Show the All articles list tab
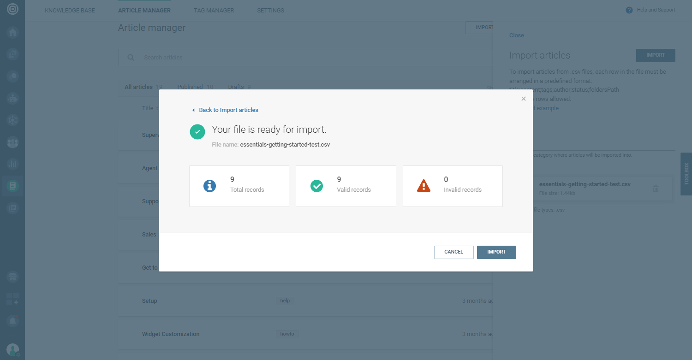Viewport: 692px width, 360px height. 143,87
